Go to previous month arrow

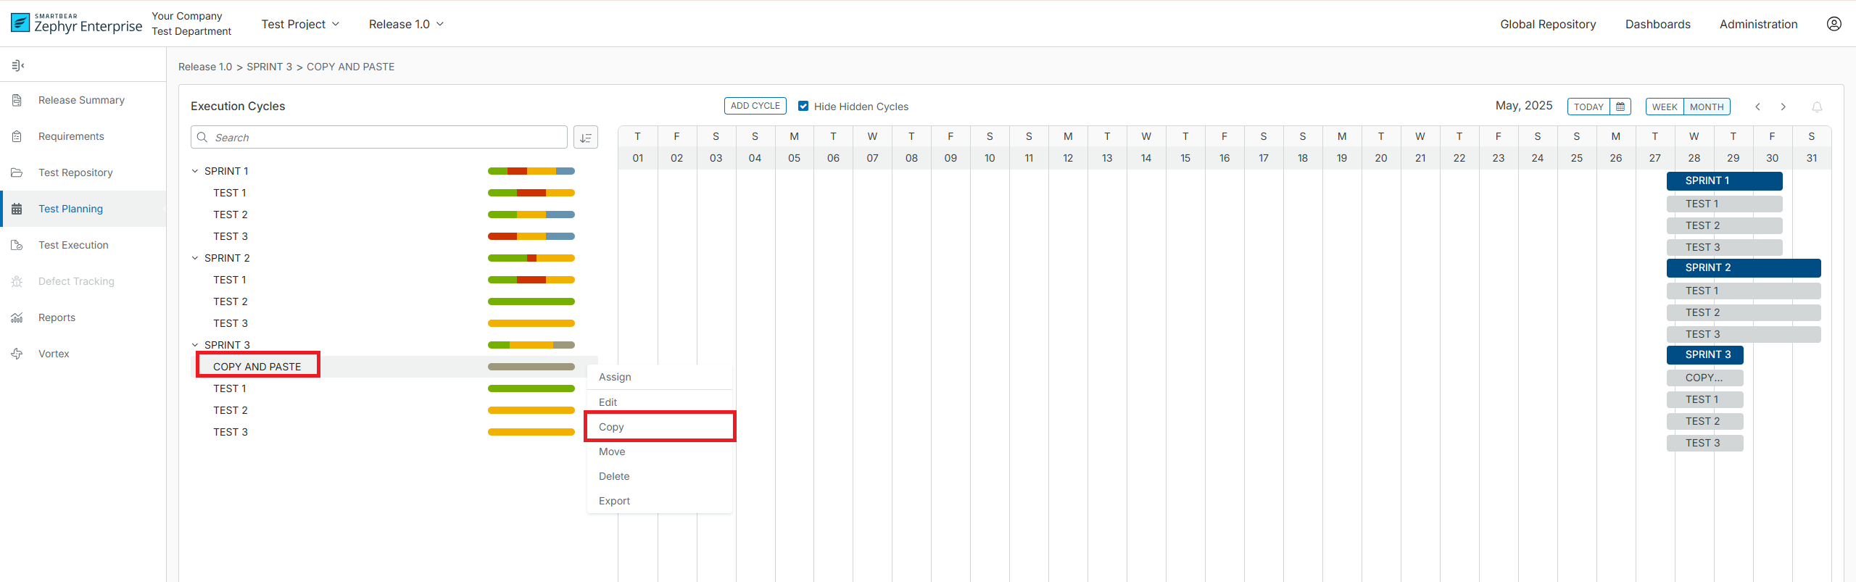tap(1757, 107)
